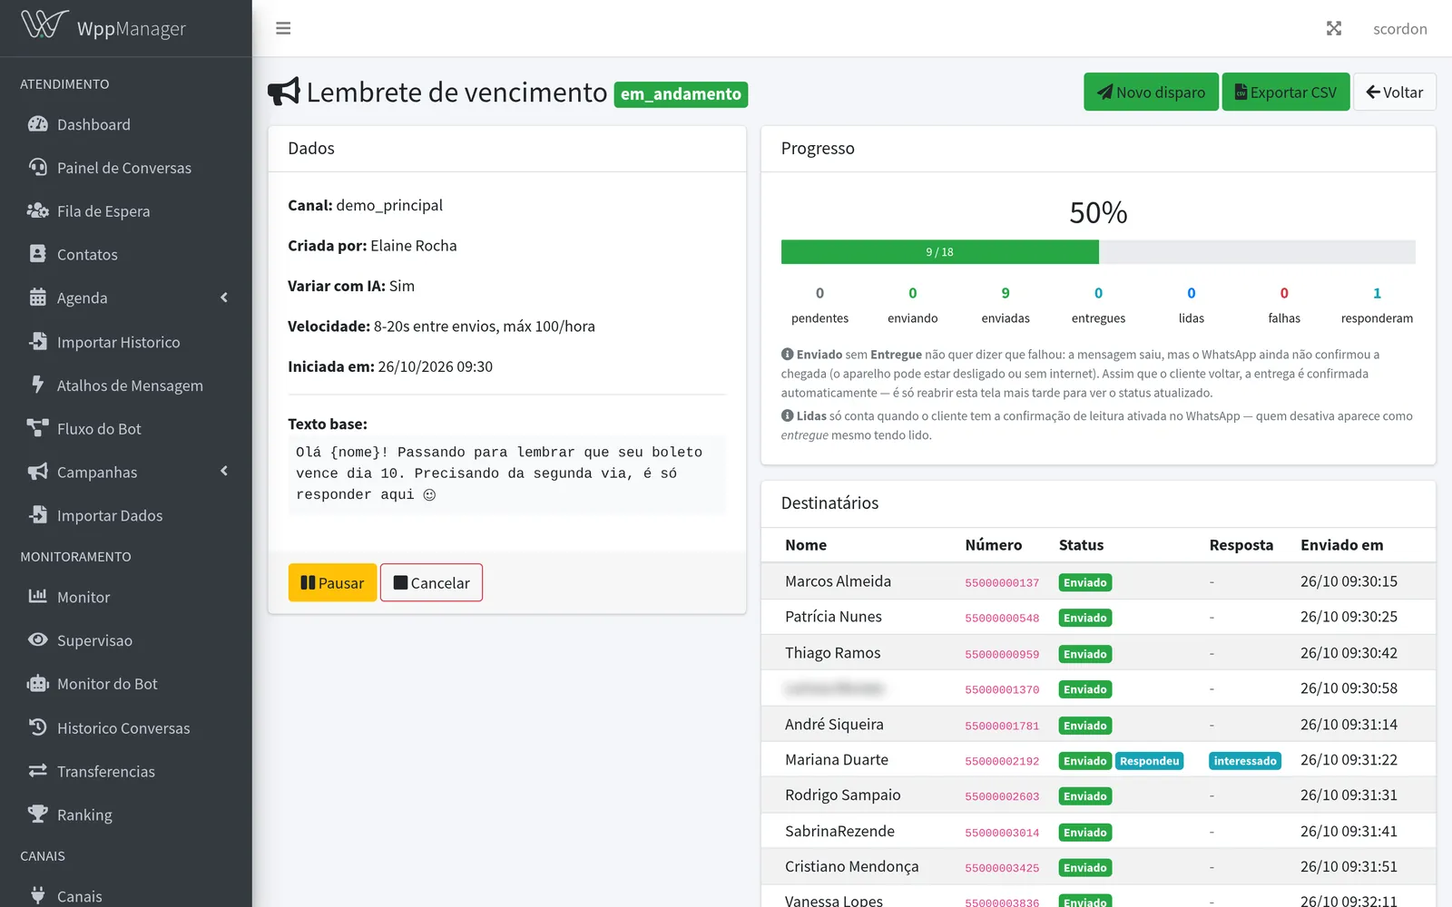Expand the Campanhas submenu chevron

point(224,471)
